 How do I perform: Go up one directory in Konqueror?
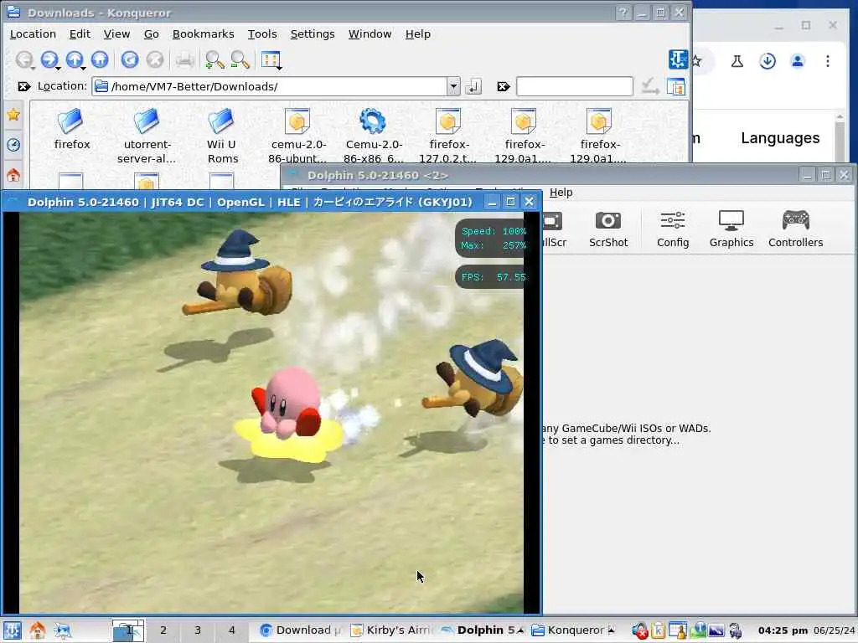75,59
